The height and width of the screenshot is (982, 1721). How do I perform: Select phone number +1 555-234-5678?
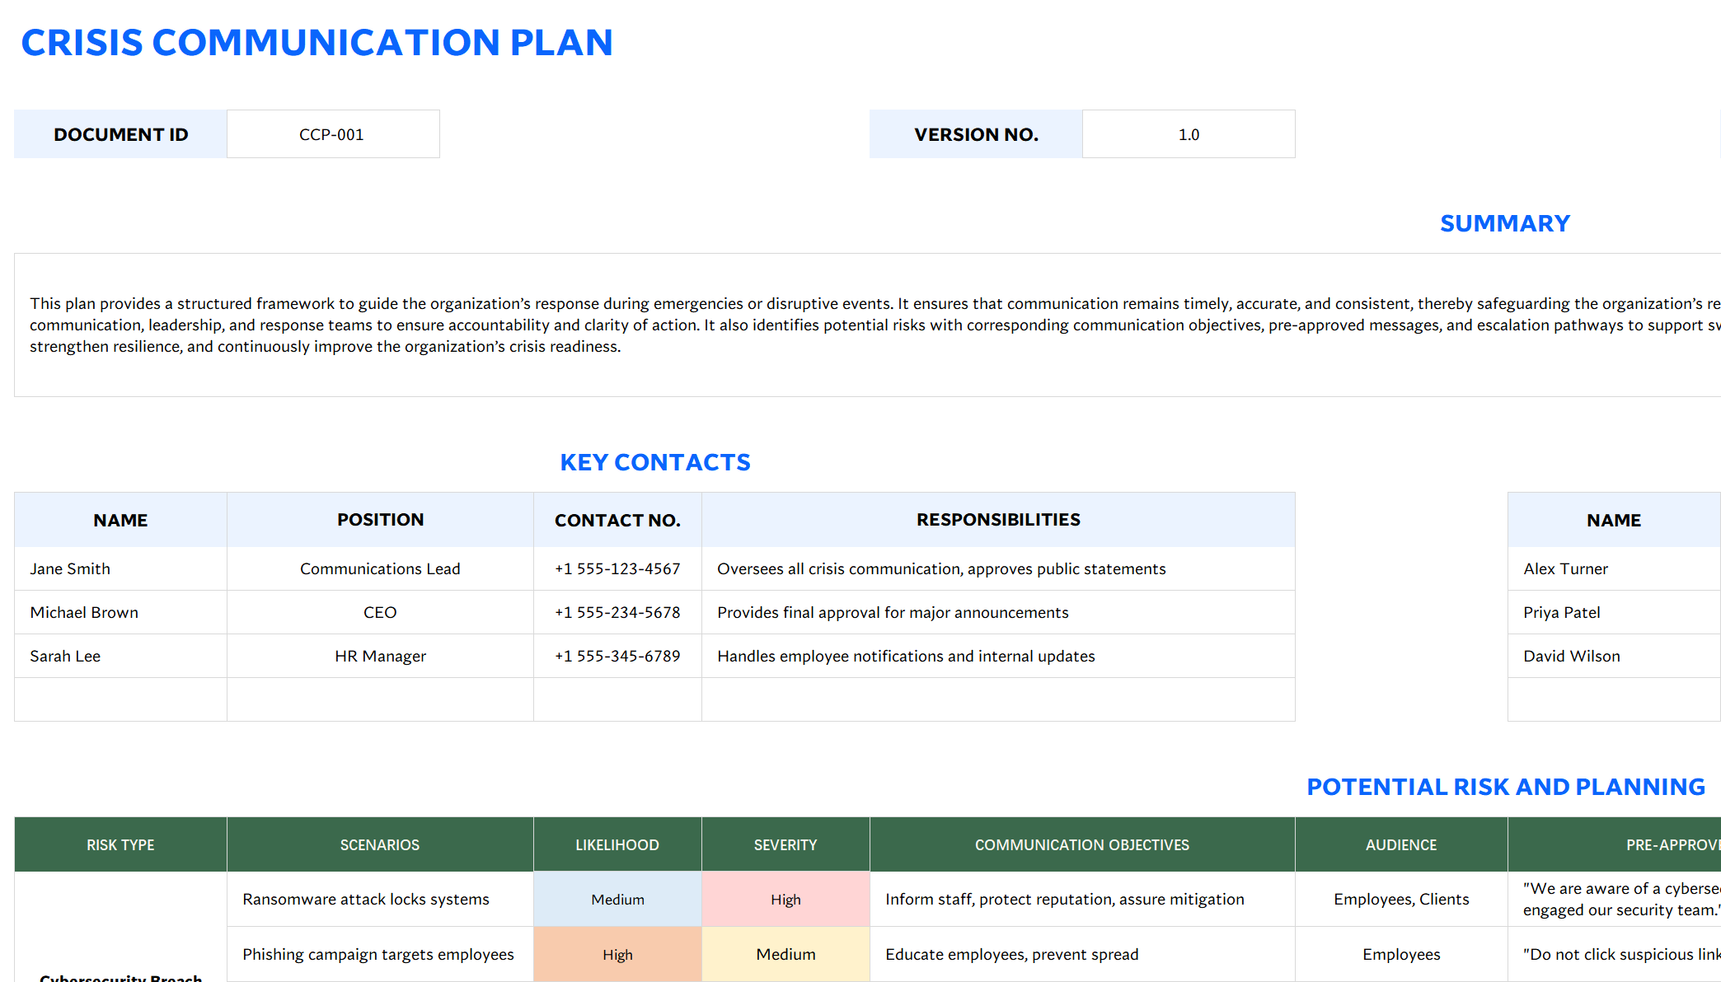617,612
